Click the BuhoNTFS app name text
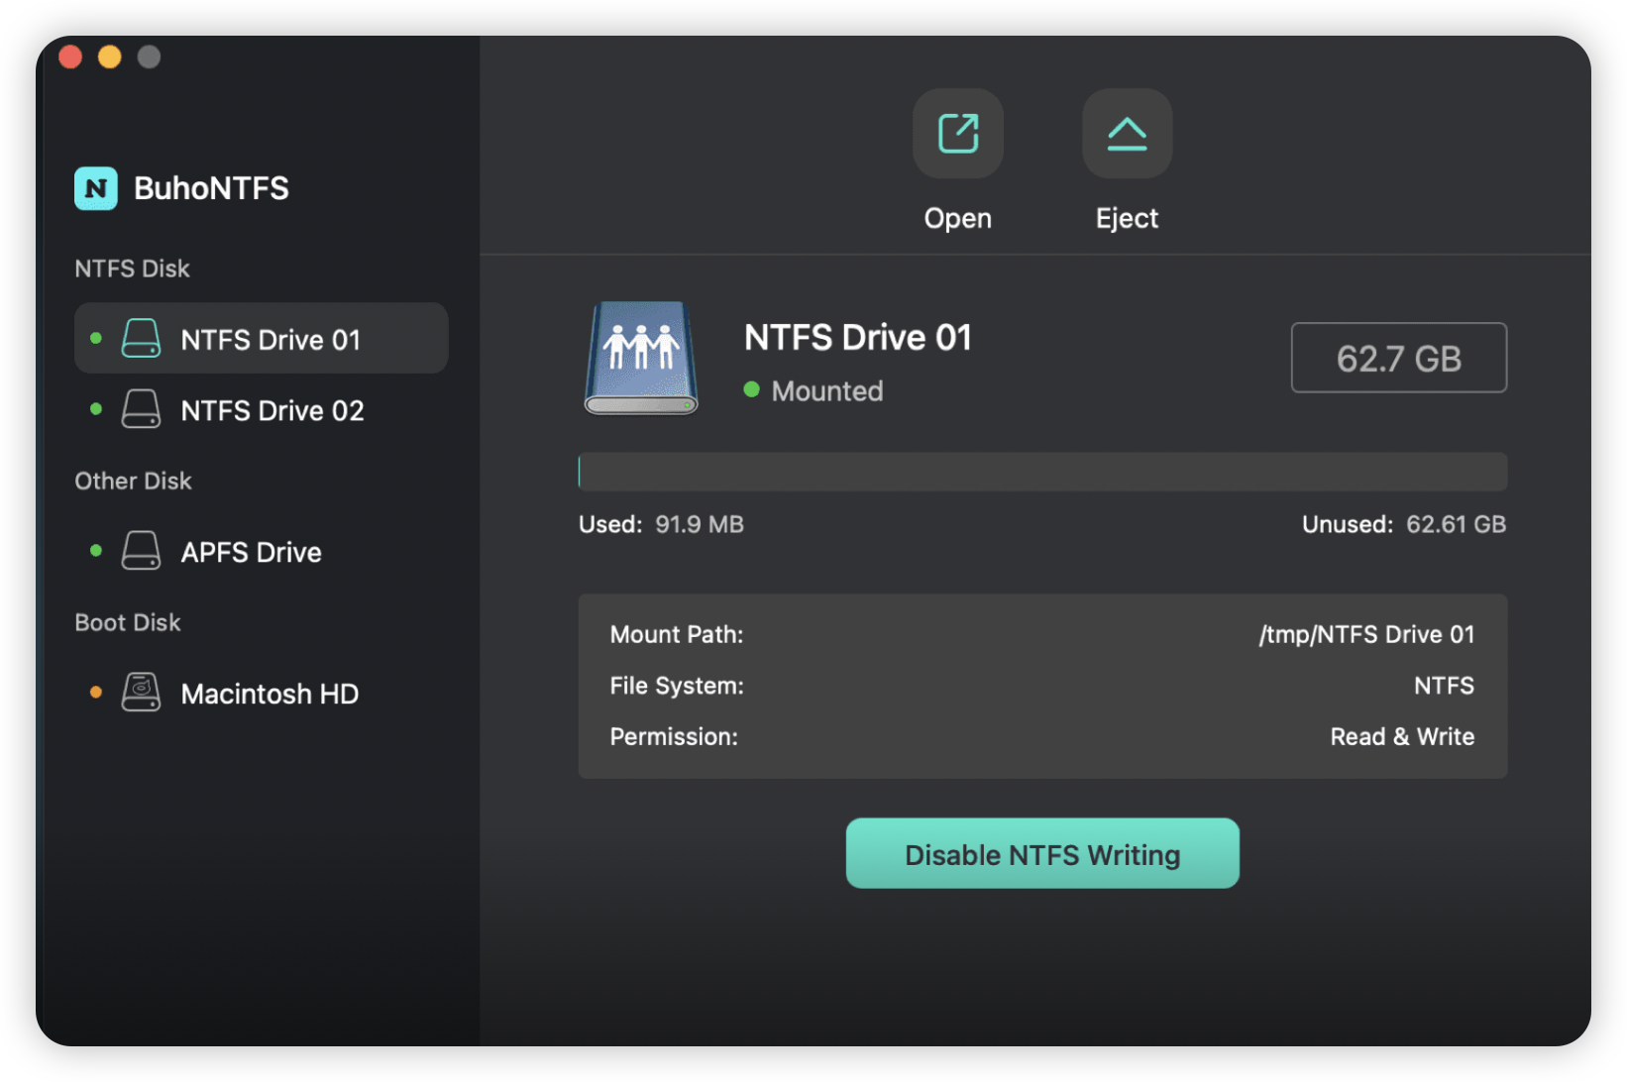This screenshot has height=1082, width=1627. 211,188
